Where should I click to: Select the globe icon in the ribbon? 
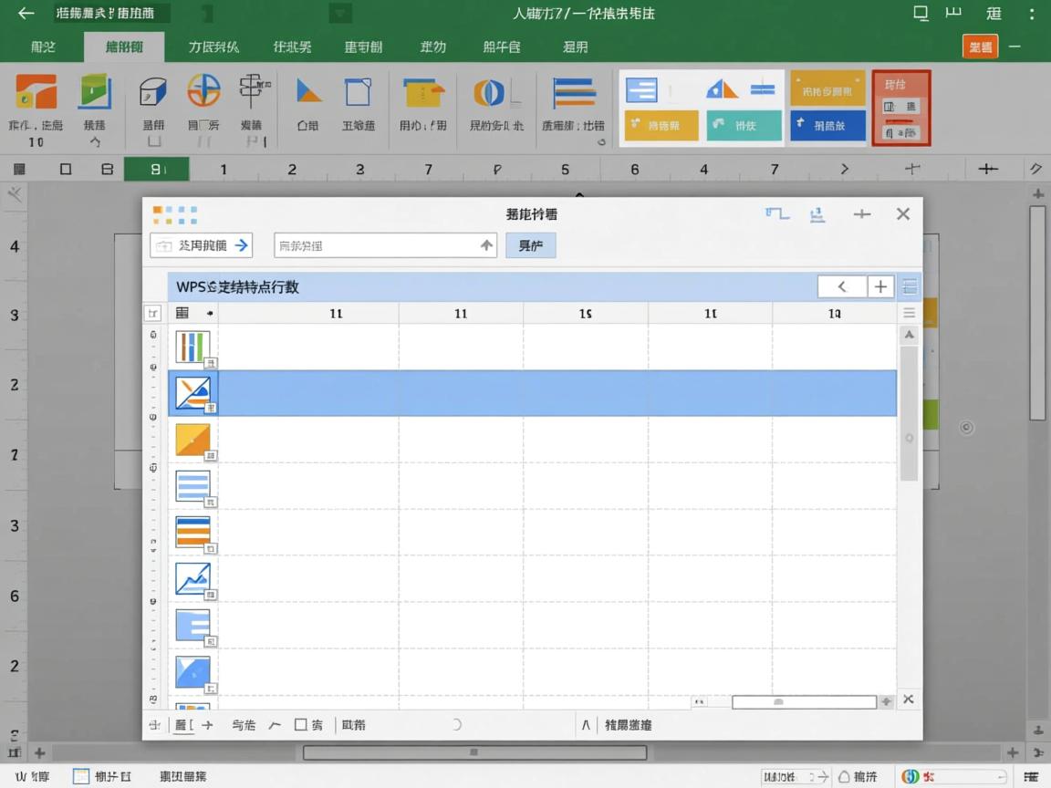click(203, 92)
